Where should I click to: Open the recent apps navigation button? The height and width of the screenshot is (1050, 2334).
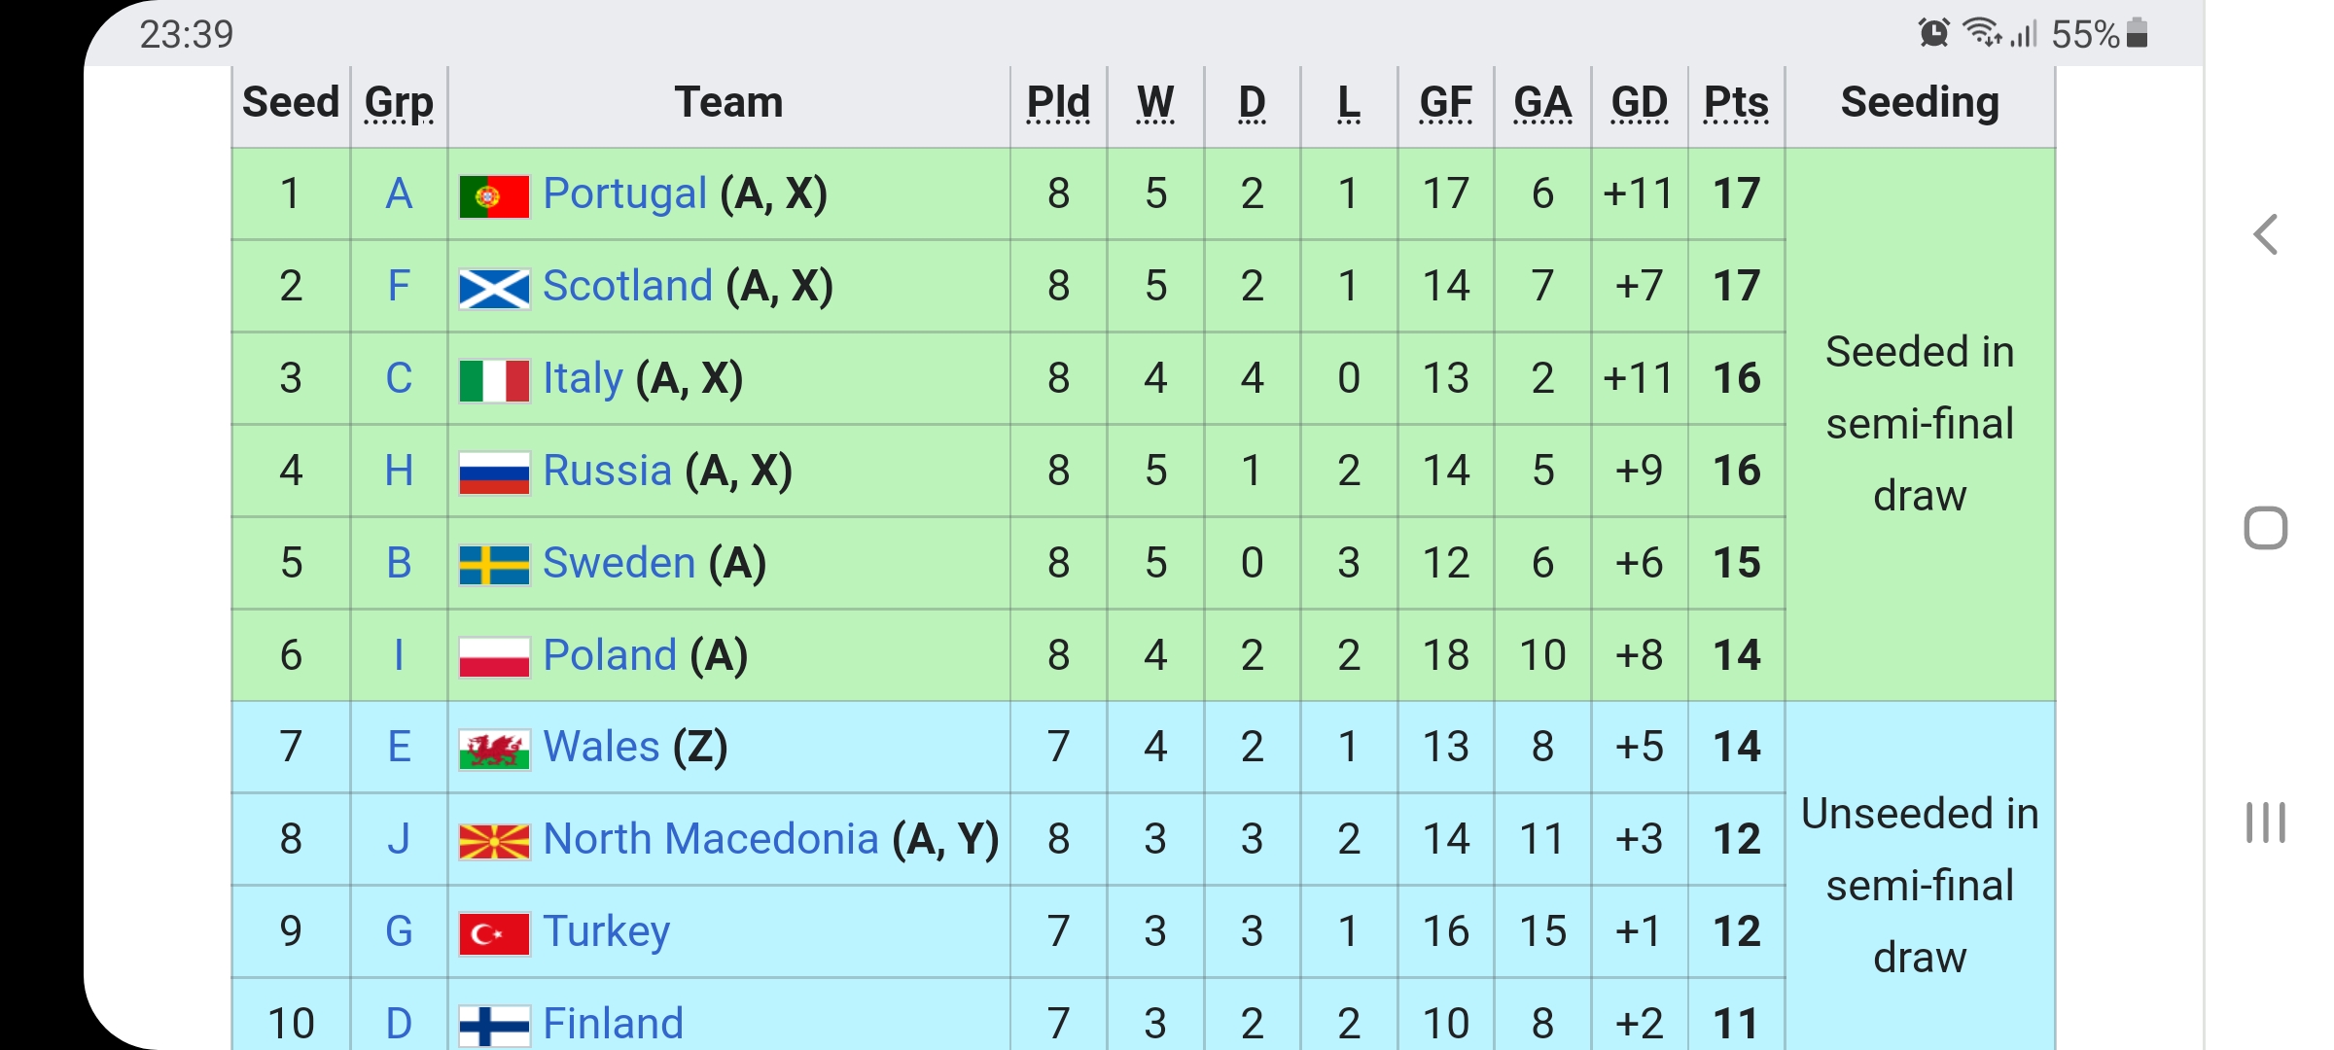click(x=2266, y=822)
